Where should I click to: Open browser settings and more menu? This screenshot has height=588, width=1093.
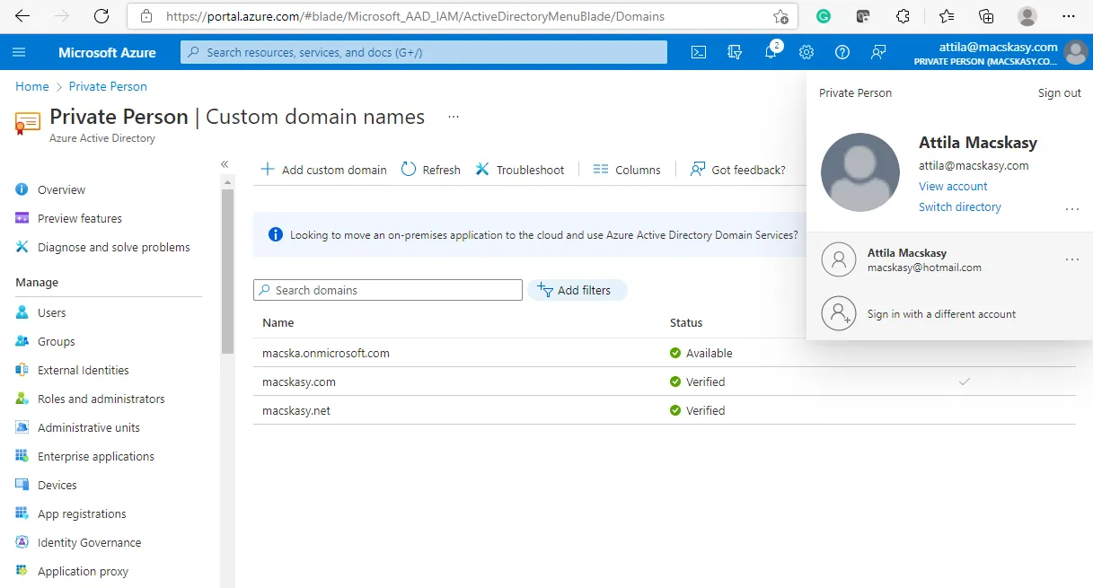click(x=1068, y=16)
